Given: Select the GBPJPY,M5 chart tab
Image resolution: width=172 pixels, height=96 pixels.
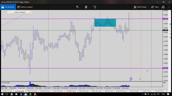Looking at the screenshot, I should [109, 91].
